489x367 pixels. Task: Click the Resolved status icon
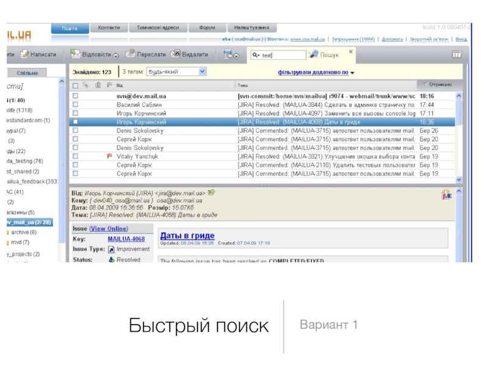(x=112, y=259)
